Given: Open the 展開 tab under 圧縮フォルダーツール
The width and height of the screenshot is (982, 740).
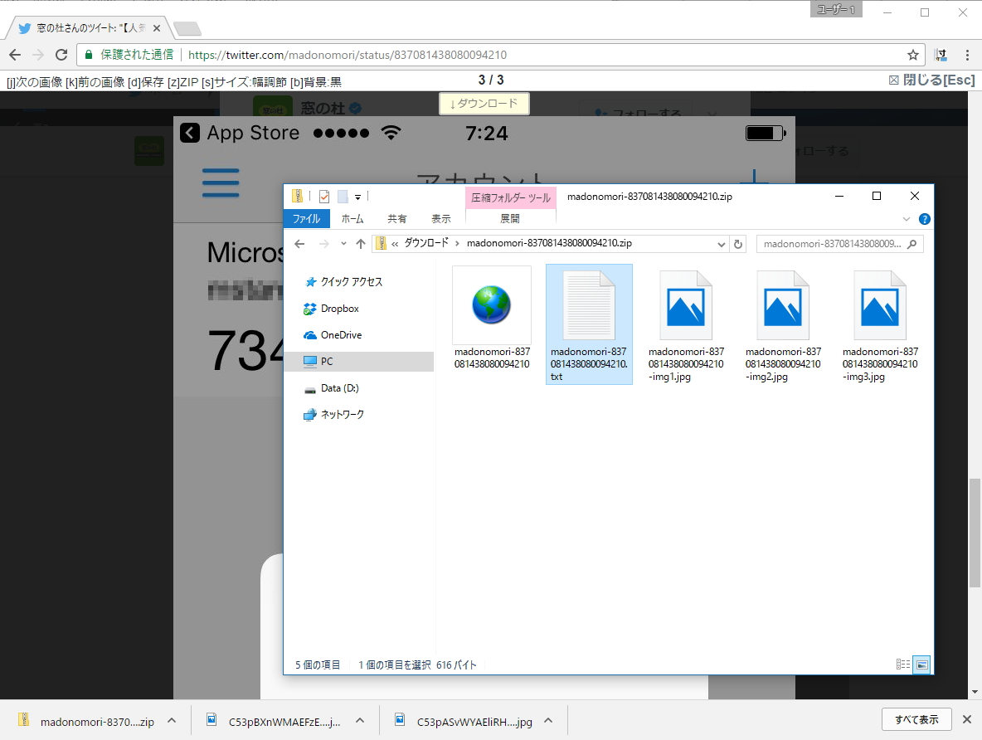Looking at the screenshot, I should pyautogui.click(x=510, y=219).
